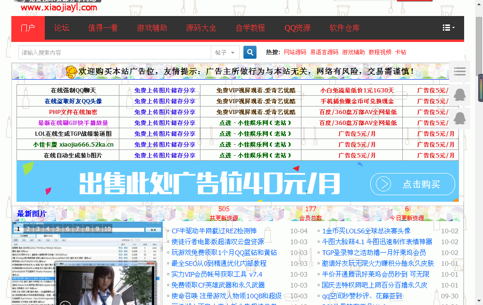Open PHP文件在线加密 ad link

(73, 112)
